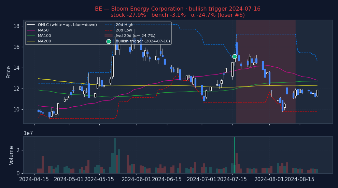The image size is (338, 188).
Task: Click the OHLC white line legend icon
Action: pos(31,25)
